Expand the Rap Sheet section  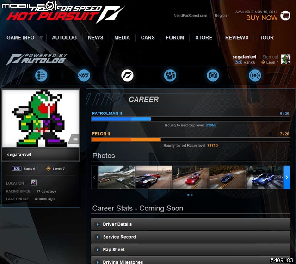tap(191, 250)
